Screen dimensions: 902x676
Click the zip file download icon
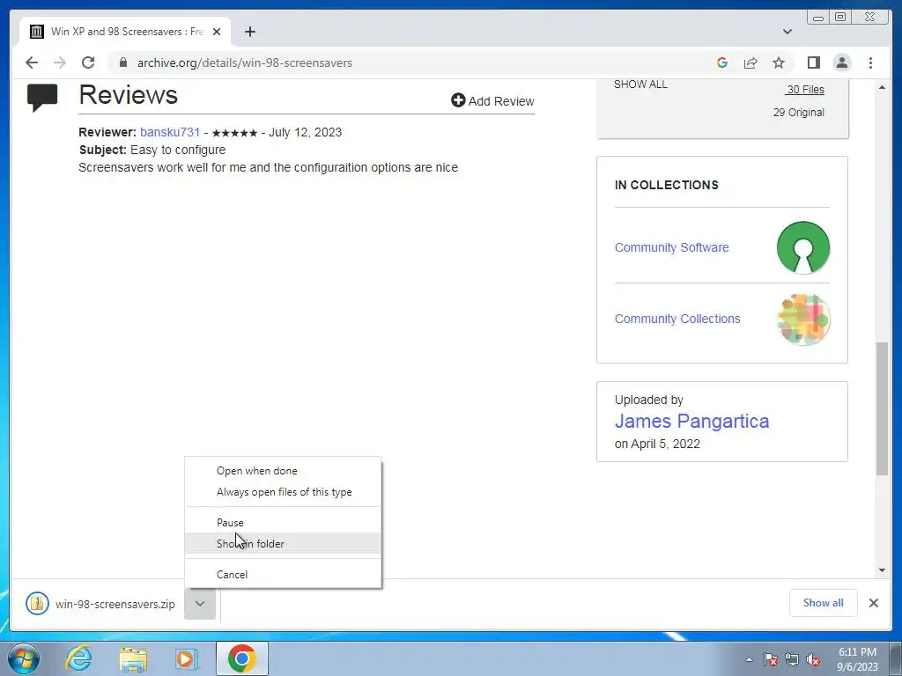[37, 604]
